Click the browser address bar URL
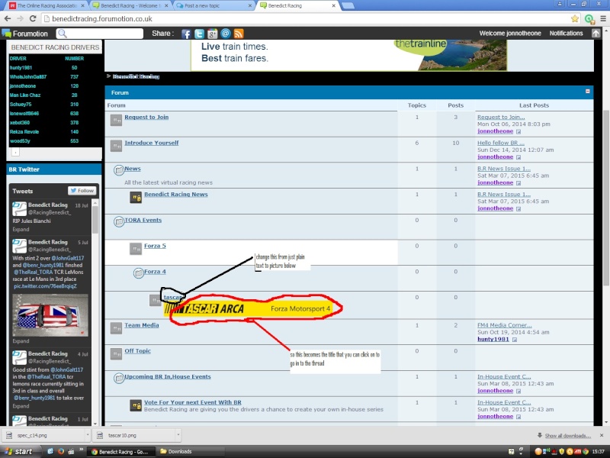The height and width of the screenshot is (458, 610). coord(102,18)
